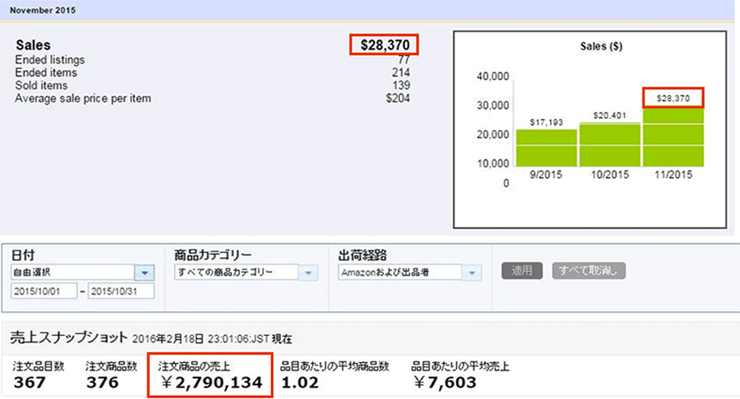
Task: Open the 出荷経路 dropdown list
Action: 410,272
